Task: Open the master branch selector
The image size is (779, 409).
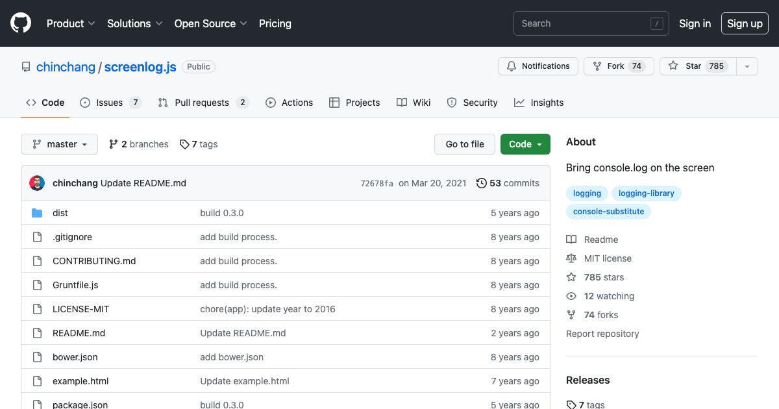Action: click(59, 144)
